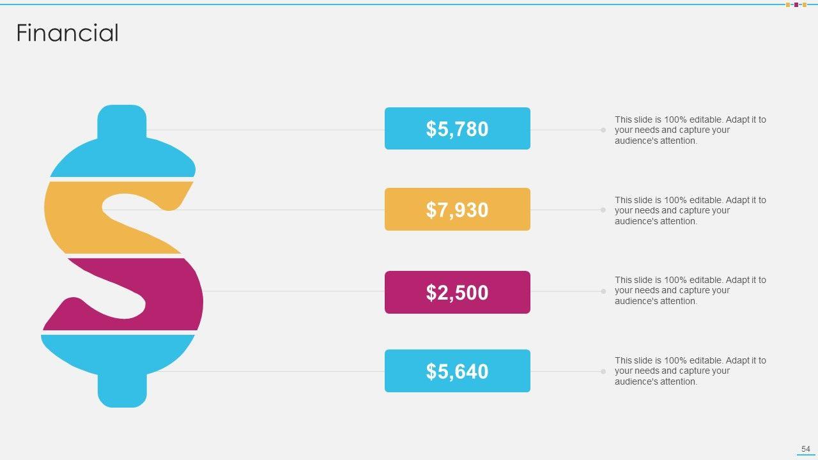Click the description text beside $2,500
818x460 pixels.
tap(690, 291)
